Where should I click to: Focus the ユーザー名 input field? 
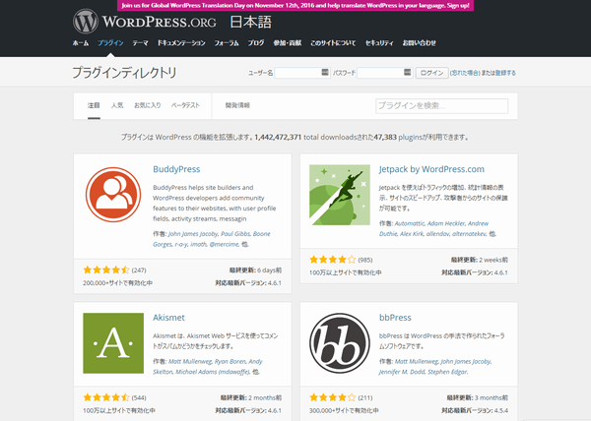302,73
